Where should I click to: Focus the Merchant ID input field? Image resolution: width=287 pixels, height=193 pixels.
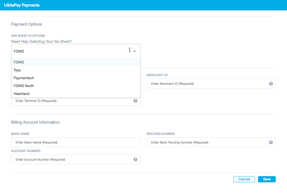pyautogui.click(x=211, y=84)
